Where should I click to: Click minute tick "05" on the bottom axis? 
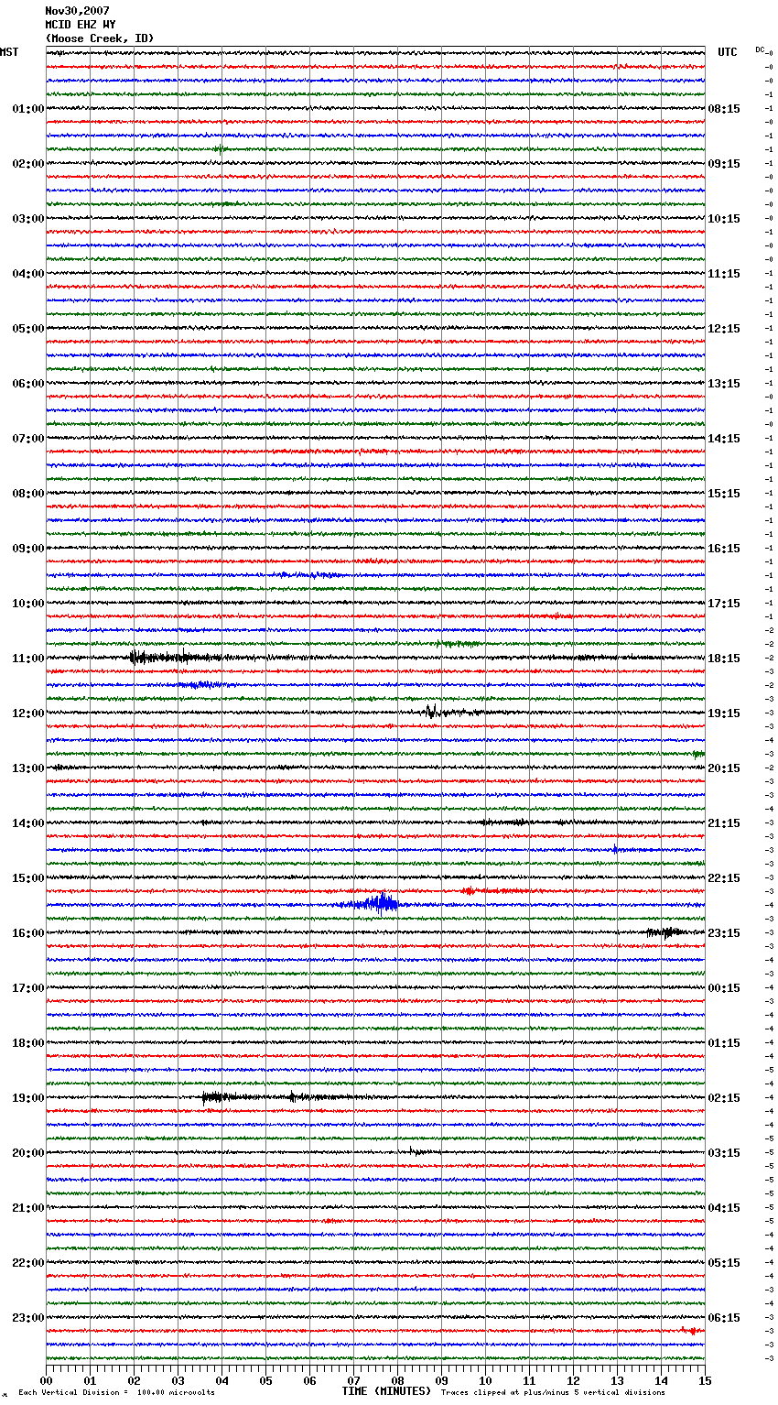[x=265, y=1380]
